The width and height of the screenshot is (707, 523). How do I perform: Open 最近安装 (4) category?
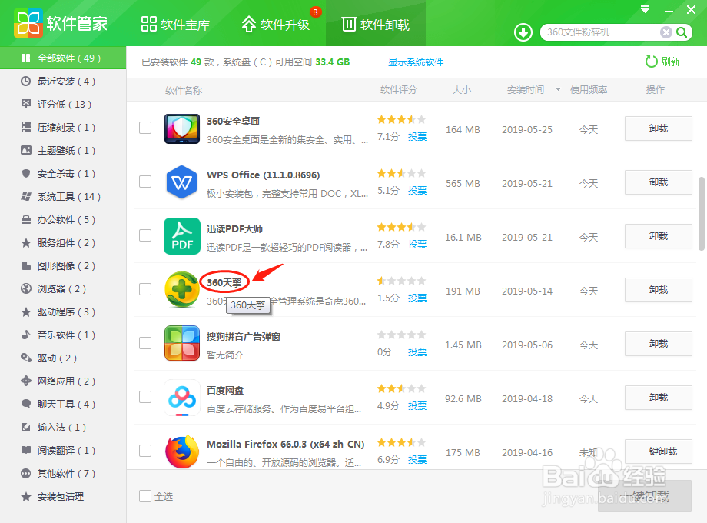point(63,82)
